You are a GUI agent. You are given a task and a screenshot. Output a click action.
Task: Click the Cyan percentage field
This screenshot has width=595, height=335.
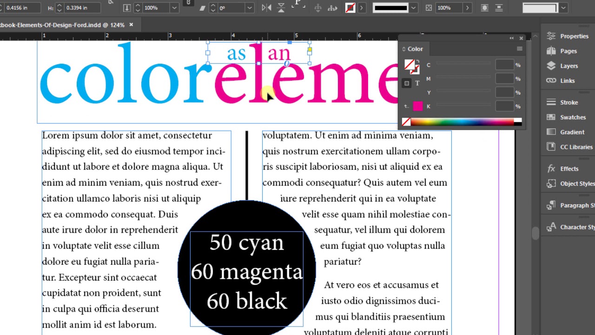tap(504, 65)
